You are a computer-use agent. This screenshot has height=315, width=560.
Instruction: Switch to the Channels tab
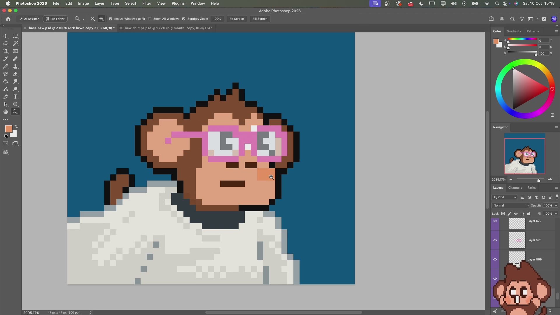tap(515, 188)
